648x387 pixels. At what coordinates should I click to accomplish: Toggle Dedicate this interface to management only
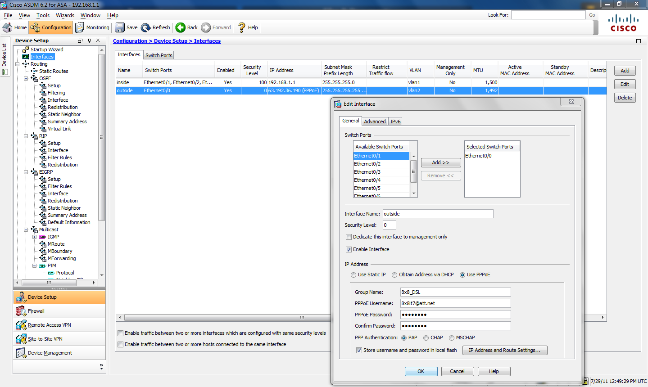[349, 237]
